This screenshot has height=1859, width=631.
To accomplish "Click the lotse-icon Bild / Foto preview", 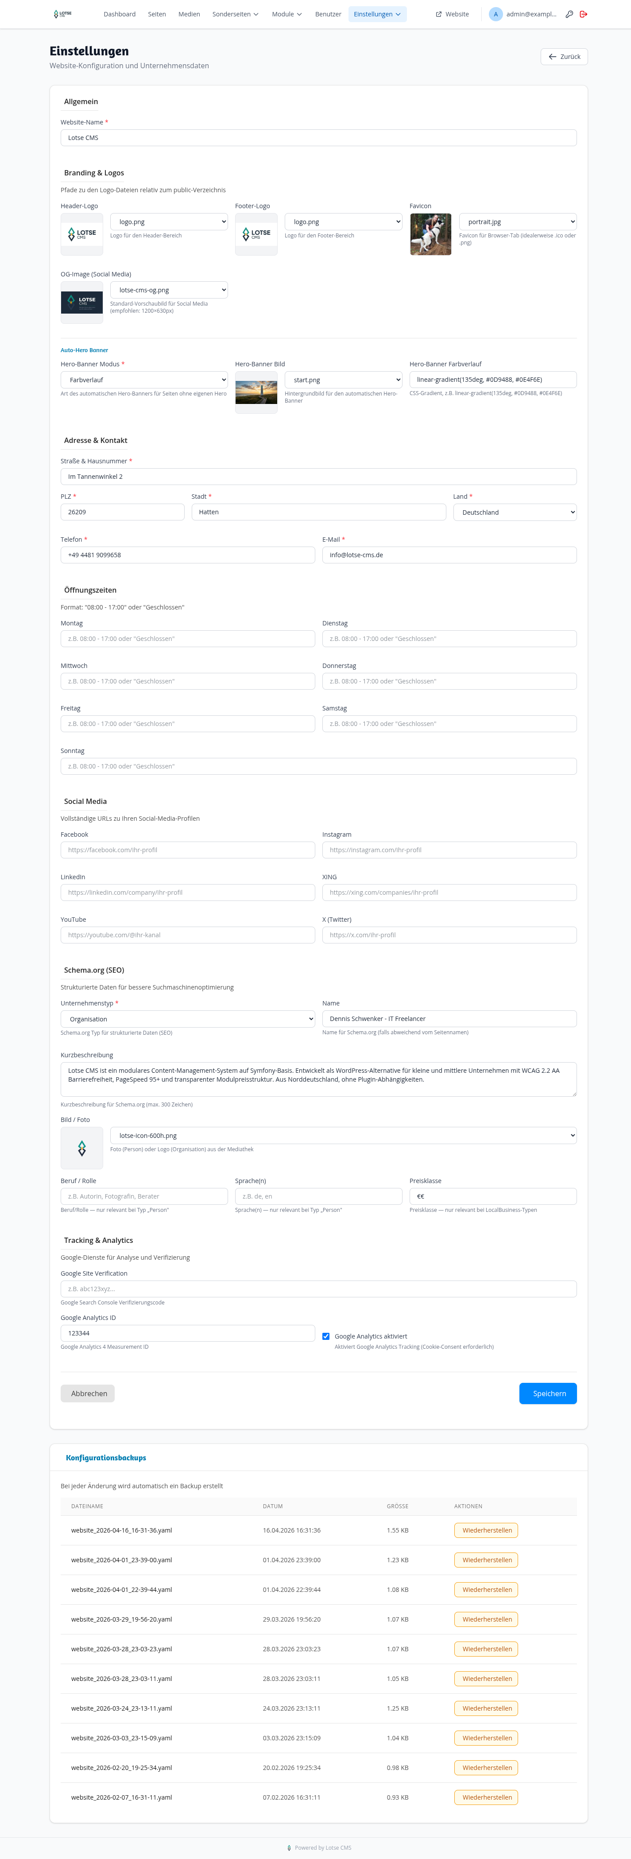I will point(81,1148).
